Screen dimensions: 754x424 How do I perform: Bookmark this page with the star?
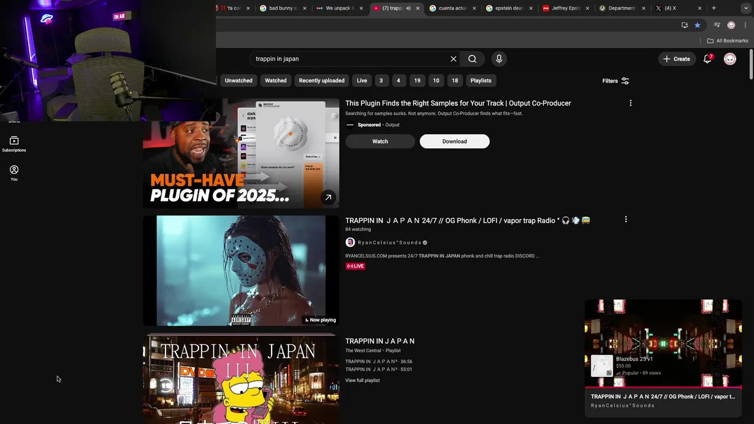click(x=697, y=25)
